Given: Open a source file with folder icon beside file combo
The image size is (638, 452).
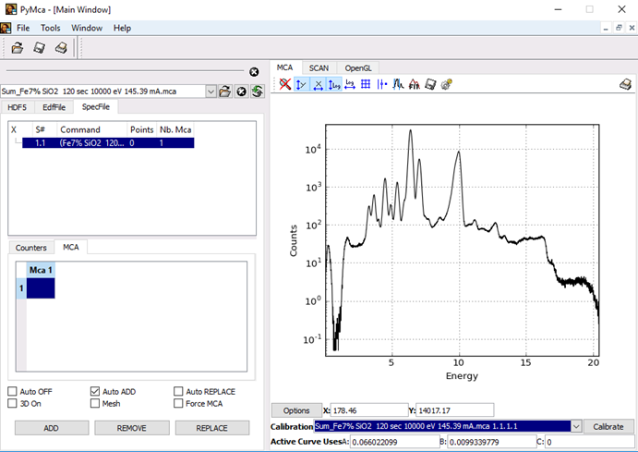Looking at the screenshot, I should pos(224,92).
